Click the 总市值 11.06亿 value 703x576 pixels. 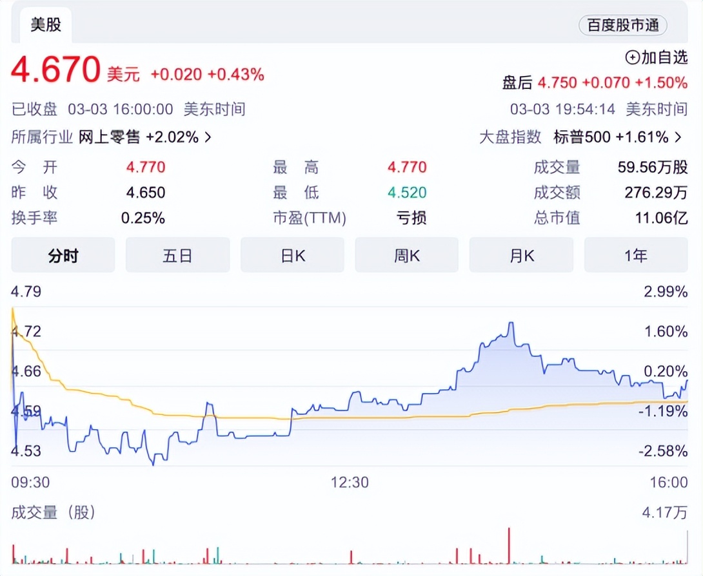pyautogui.click(x=662, y=218)
